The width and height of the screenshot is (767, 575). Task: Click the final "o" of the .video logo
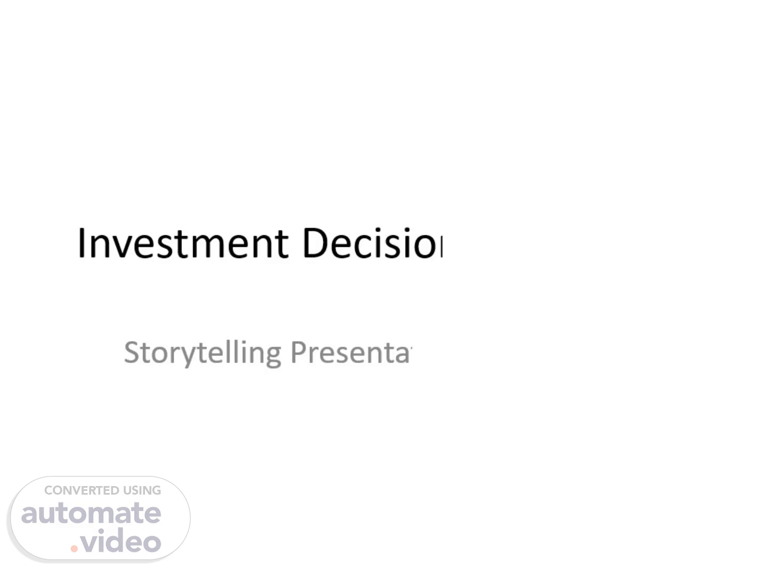[x=153, y=544]
